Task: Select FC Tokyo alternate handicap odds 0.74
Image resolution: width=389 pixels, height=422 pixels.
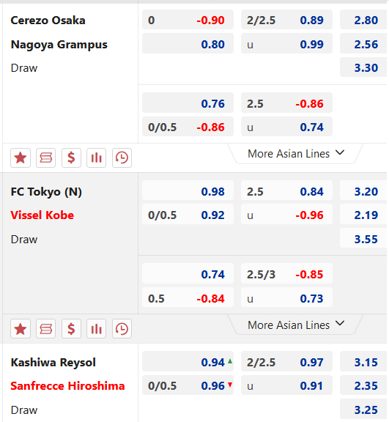Action: click(188, 273)
